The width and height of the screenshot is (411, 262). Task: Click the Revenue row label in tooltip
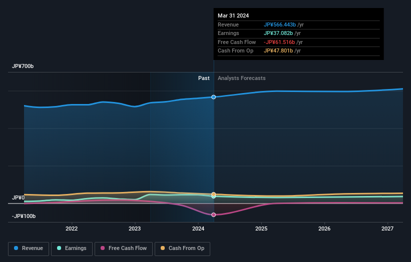click(x=228, y=24)
